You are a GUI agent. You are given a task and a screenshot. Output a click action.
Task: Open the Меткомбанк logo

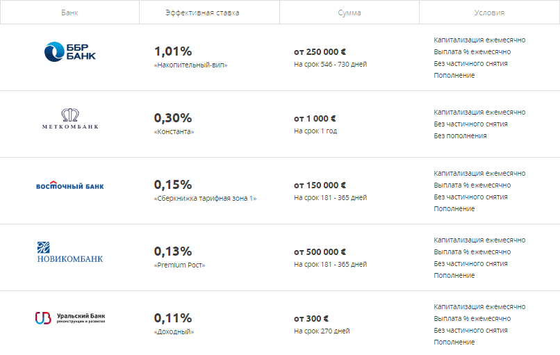pyautogui.click(x=70, y=119)
